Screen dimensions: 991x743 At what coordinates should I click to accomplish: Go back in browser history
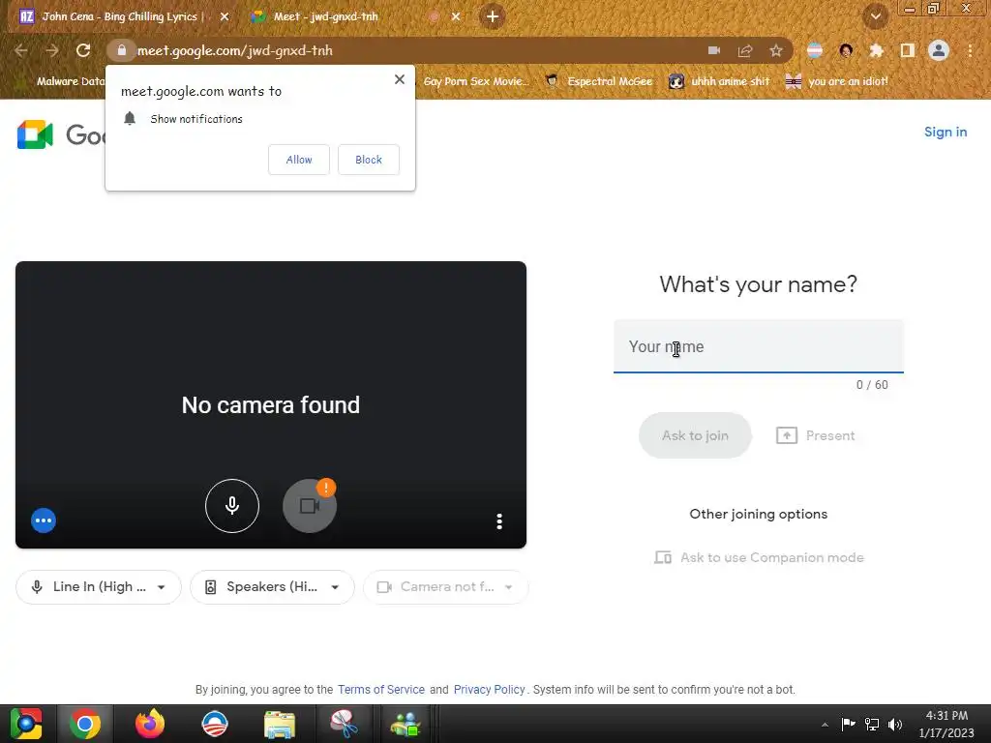[x=21, y=50]
